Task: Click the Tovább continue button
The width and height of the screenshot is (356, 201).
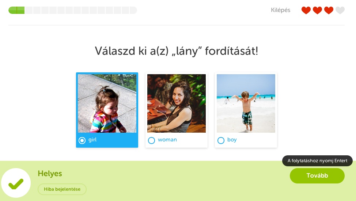Action: pos(317,175)
